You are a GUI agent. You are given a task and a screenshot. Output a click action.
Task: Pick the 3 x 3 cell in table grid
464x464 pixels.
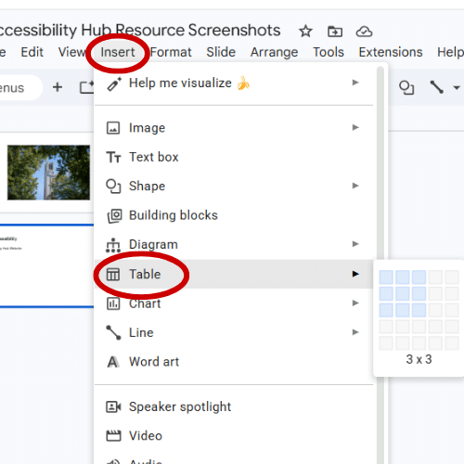coord(419,310)
